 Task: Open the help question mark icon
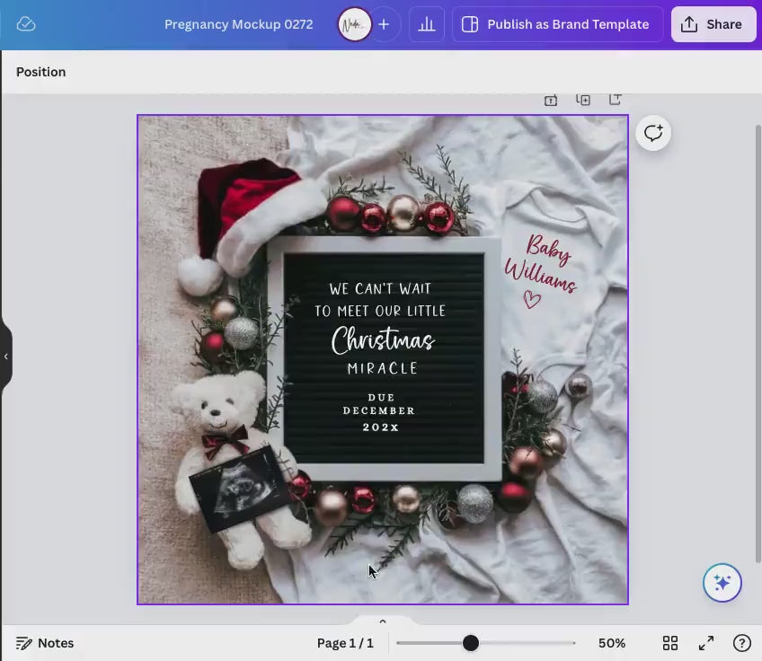click(x=742, y=643)
